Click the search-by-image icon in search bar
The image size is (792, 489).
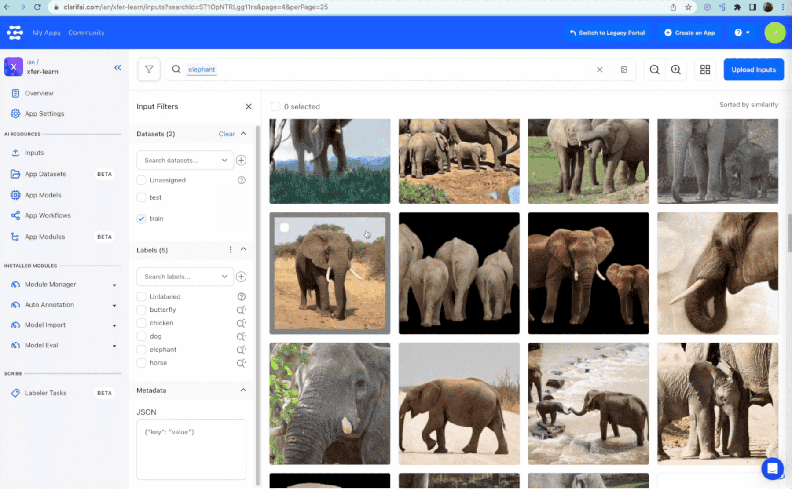(x=624, y=69)
